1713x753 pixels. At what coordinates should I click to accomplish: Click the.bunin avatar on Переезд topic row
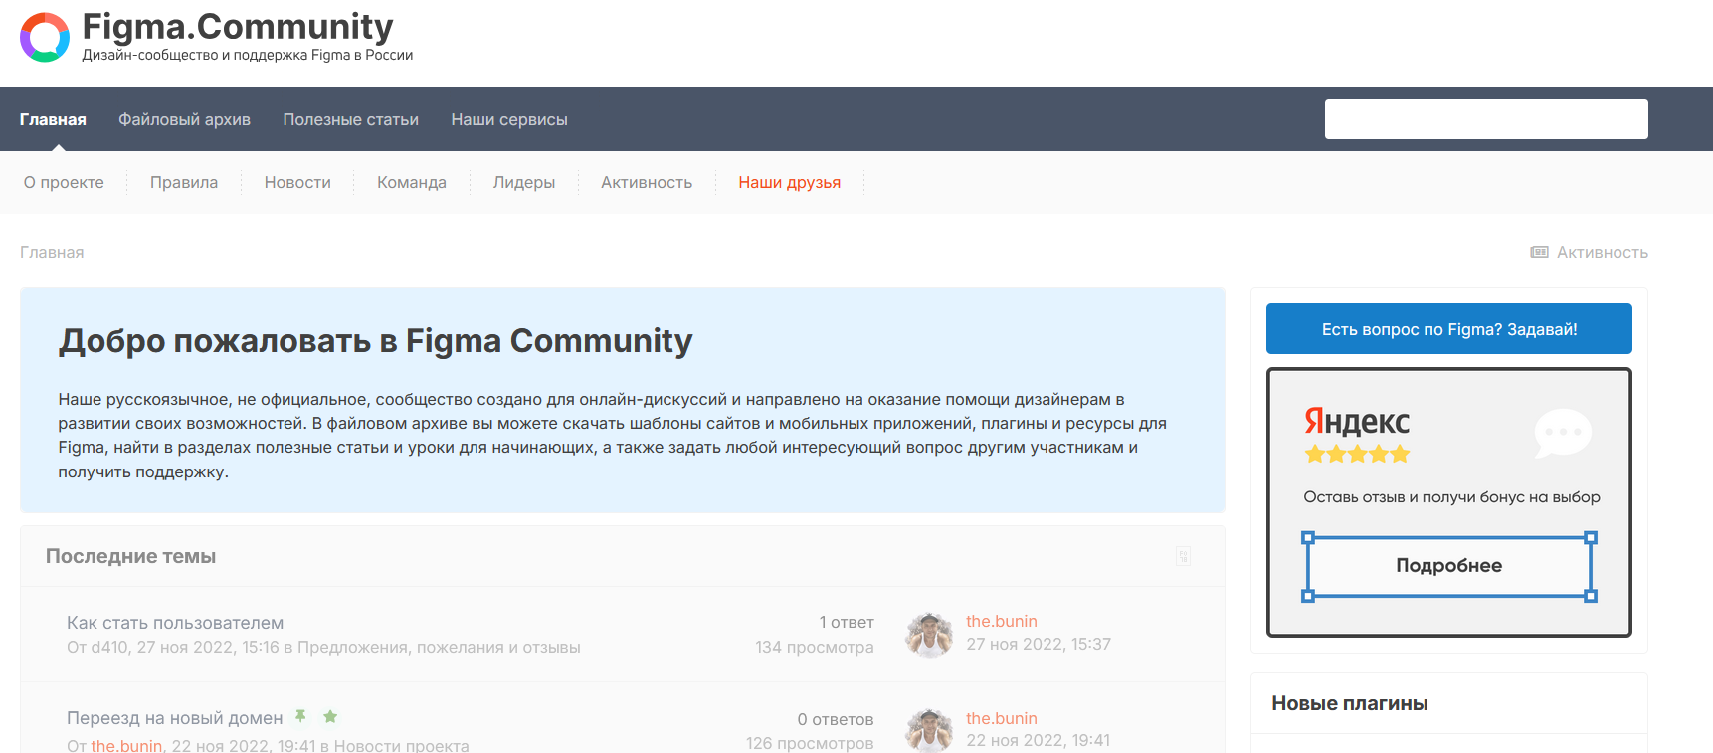coord(929,730)
